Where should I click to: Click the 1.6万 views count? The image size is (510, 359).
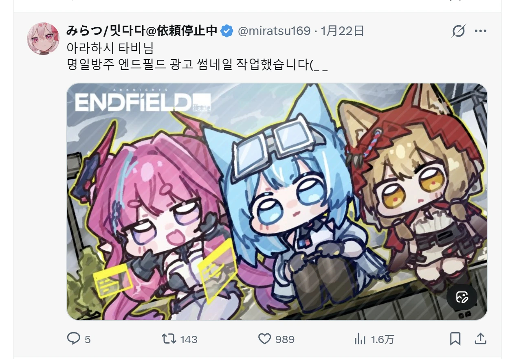(x=382, y=339)
